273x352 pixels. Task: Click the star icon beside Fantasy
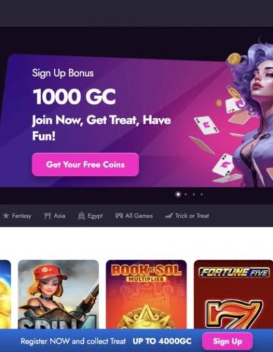coord(6,216)
